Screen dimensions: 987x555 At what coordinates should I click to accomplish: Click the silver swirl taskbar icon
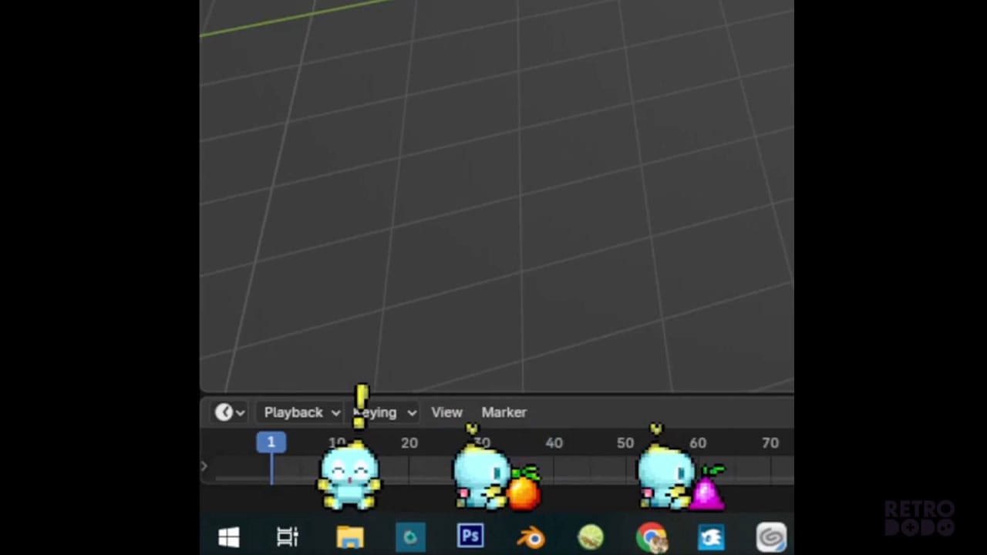tap(771, 536)
